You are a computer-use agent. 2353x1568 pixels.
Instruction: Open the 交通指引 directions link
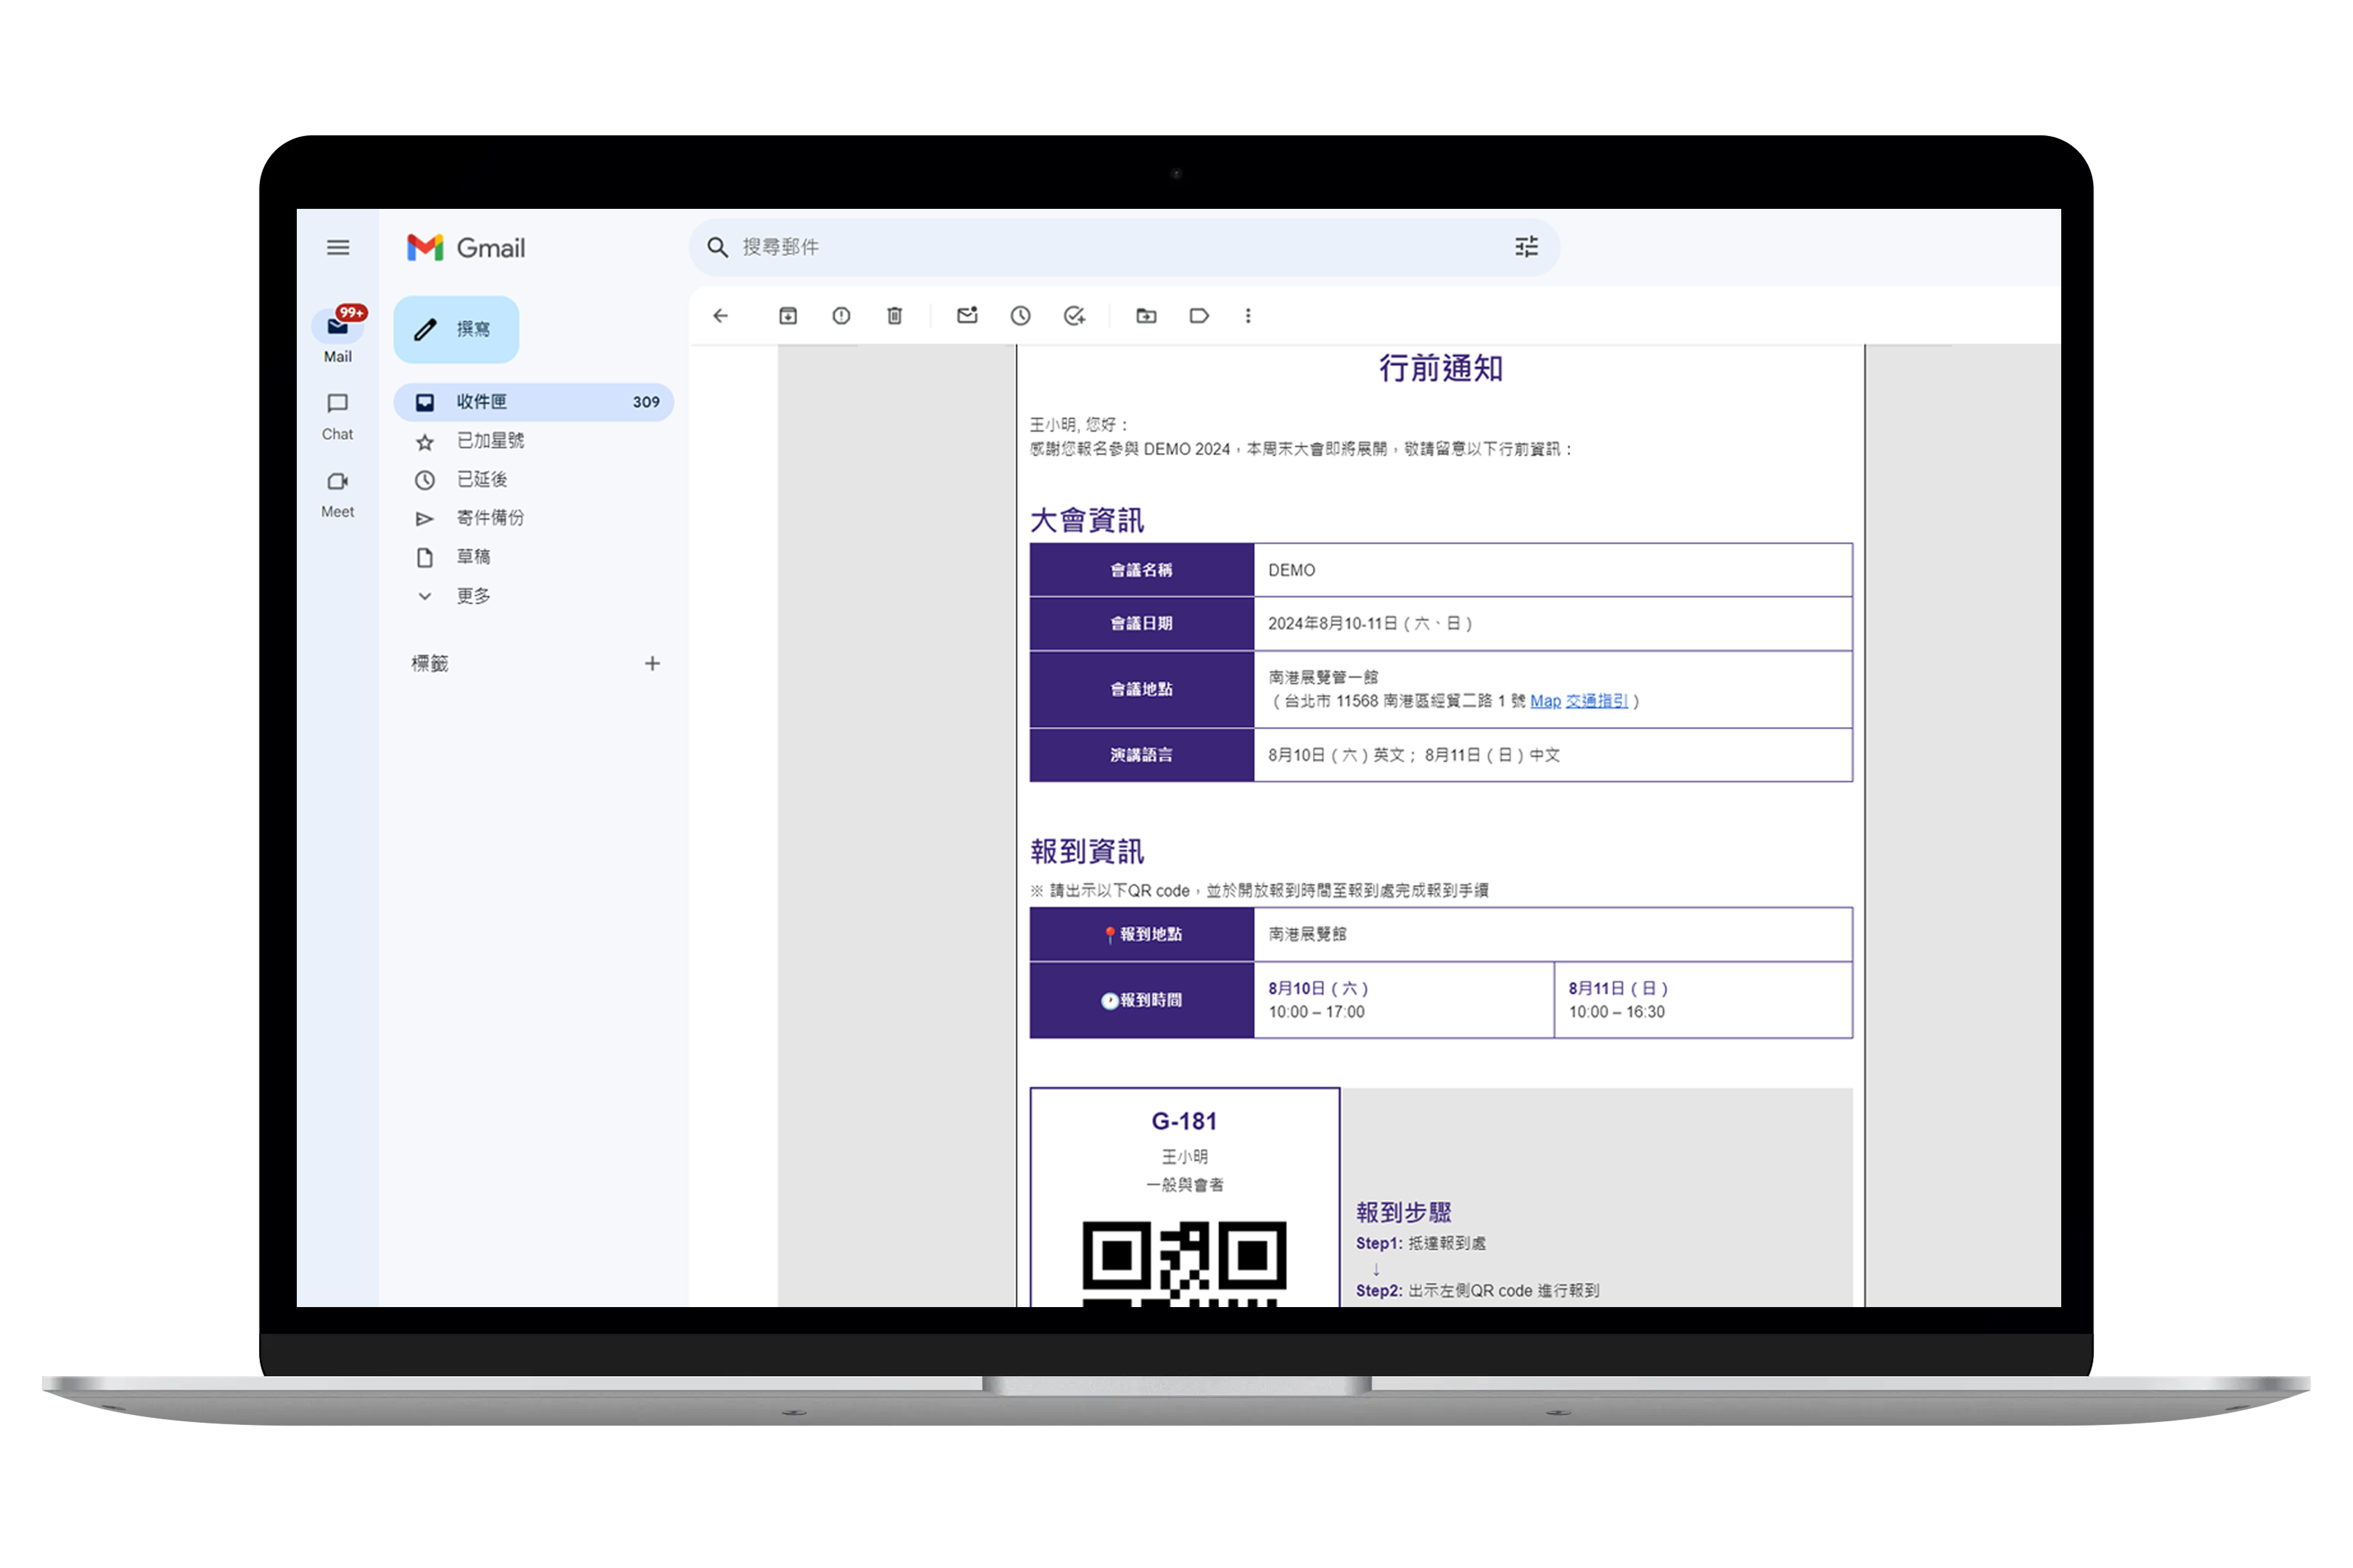(1596, 701)
